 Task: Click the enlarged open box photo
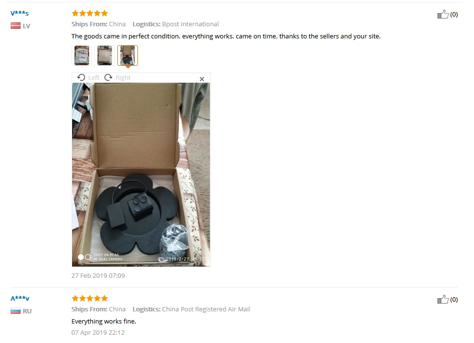[141, 175]
